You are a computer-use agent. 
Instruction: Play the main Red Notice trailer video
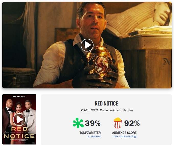pos(87,45)
